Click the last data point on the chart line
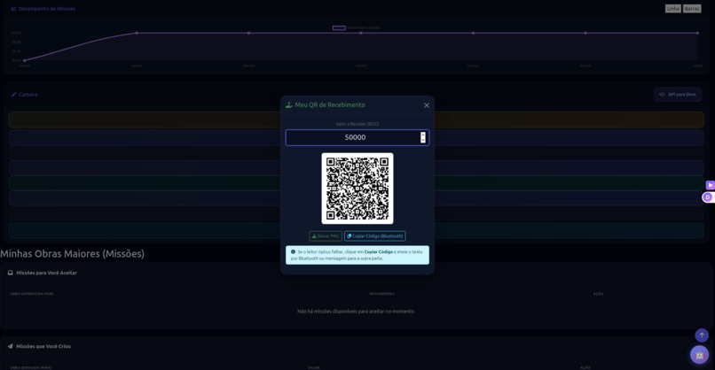715x370 pixels. [697, 33]
